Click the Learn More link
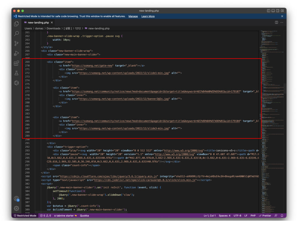The width and height of the screenshot is (298, 233). pos(148,16)
